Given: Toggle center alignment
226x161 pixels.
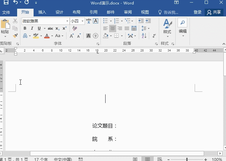Looking at the screenshot, I should point(113,28).
